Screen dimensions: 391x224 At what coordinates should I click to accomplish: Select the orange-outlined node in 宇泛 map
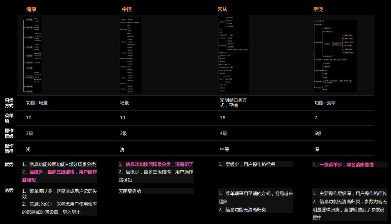[337, 44]
